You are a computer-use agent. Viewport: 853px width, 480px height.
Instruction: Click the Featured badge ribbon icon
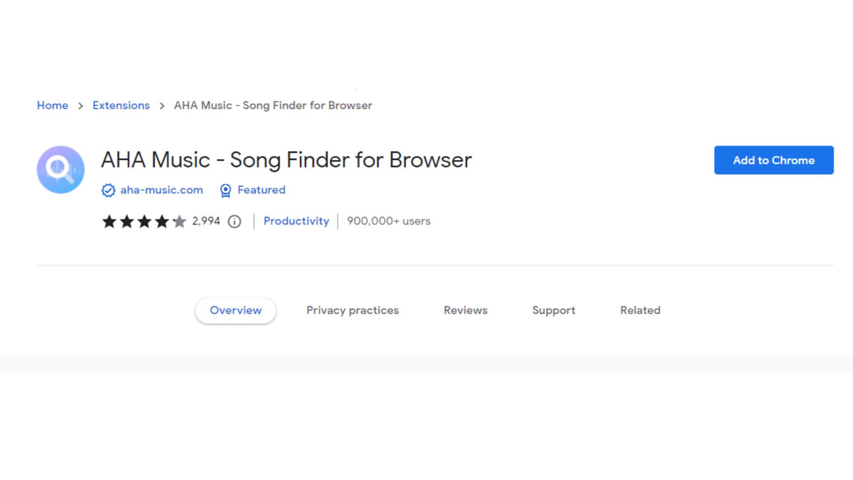(x=226, y=190)
